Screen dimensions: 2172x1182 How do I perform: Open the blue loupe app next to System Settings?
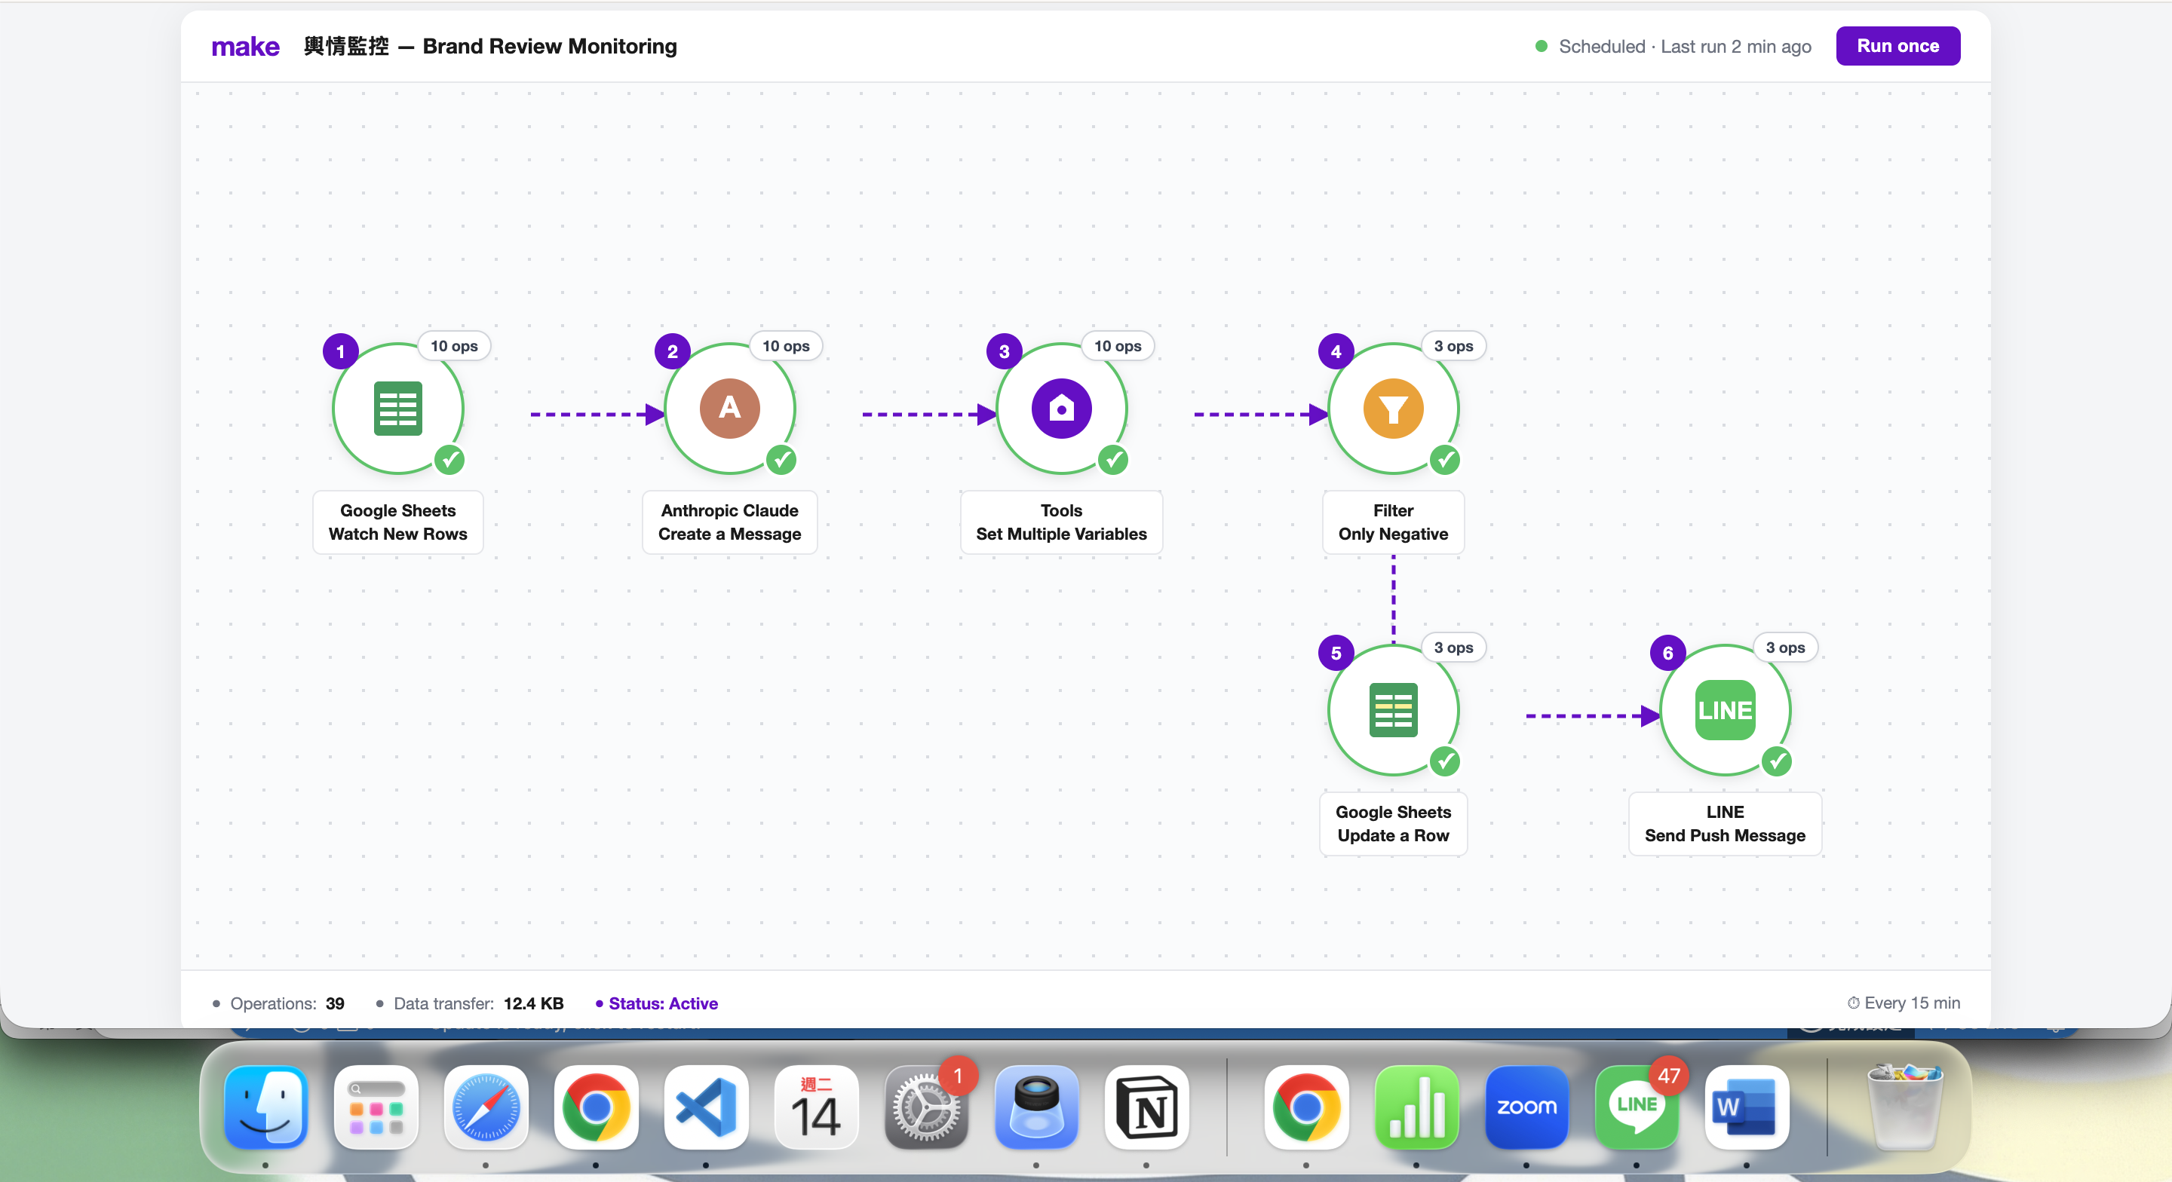[1036, 1107]
